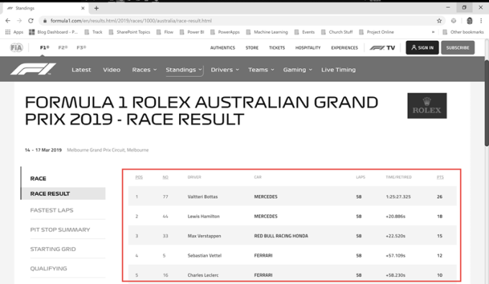The height and width of the screenshot is (284, 489).
Task: Open Power BI bookmark folder
Action: tap(192, 32)
